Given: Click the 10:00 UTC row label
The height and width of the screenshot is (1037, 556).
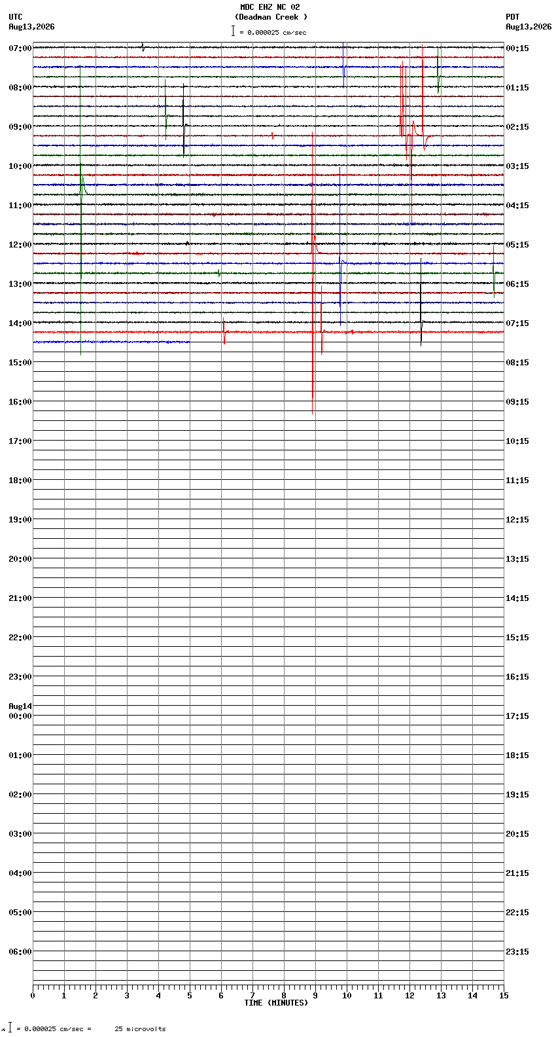Looking at the screenshot, I should point(20,166).
